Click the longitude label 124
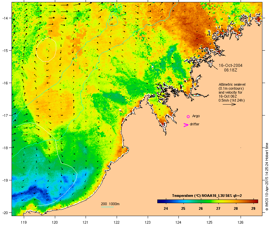The height and width of the screenshot is (225, 271). (x=178, y=222)
